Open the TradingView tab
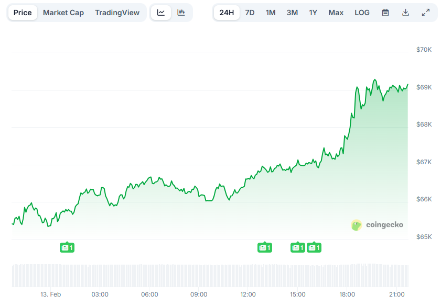The height and width of the screenshot is (307, 441). coord(117,12)
